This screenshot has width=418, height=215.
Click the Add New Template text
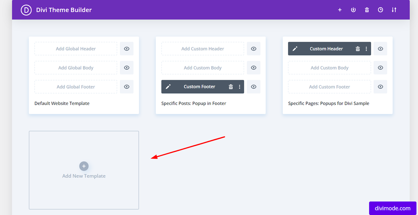pos(84,176)
